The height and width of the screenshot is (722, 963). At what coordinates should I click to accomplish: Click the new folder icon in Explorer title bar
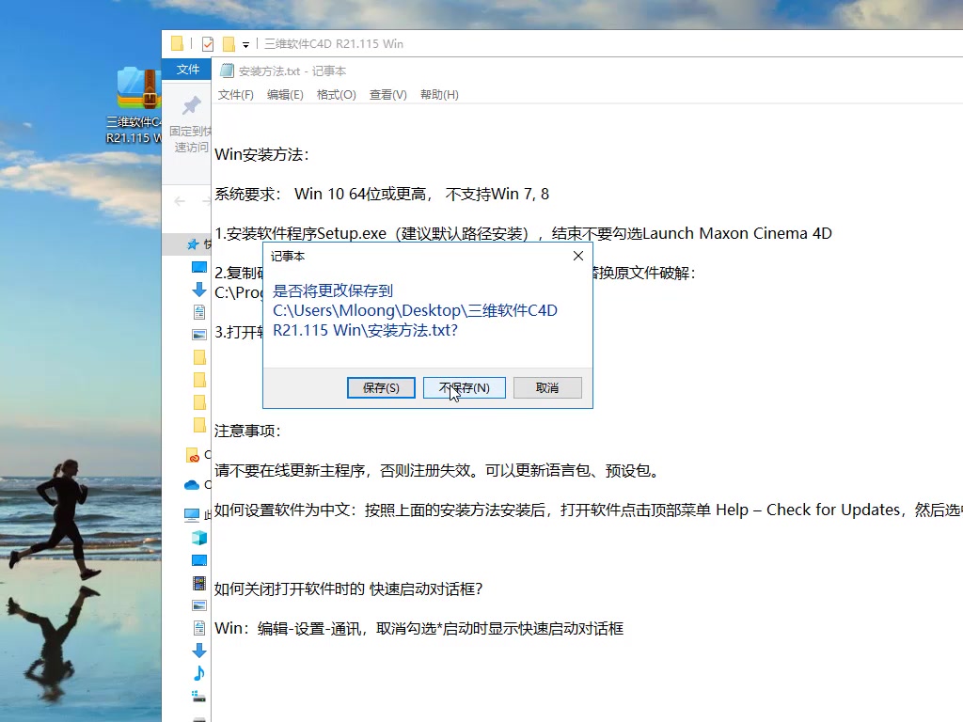[229, 44]
